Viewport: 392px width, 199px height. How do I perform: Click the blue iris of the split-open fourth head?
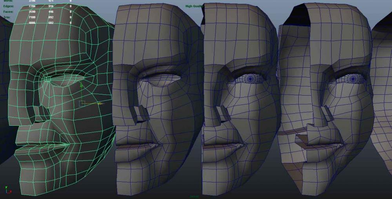tap(353, 80)
